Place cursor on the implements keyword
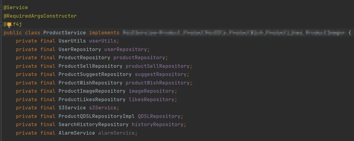This screenshot has height=141, width=354. click(104, 33)
